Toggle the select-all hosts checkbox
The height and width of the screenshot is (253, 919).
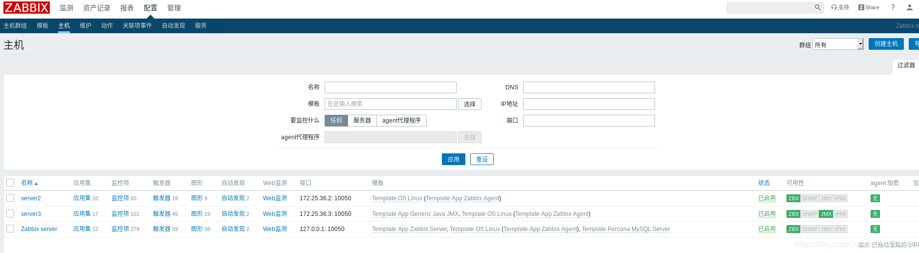click(x=10, y=183)
